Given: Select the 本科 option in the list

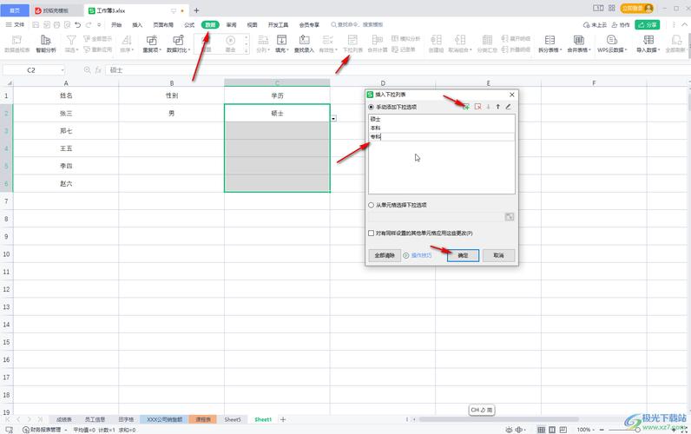Looking at the screenshot, I should 442,128.
